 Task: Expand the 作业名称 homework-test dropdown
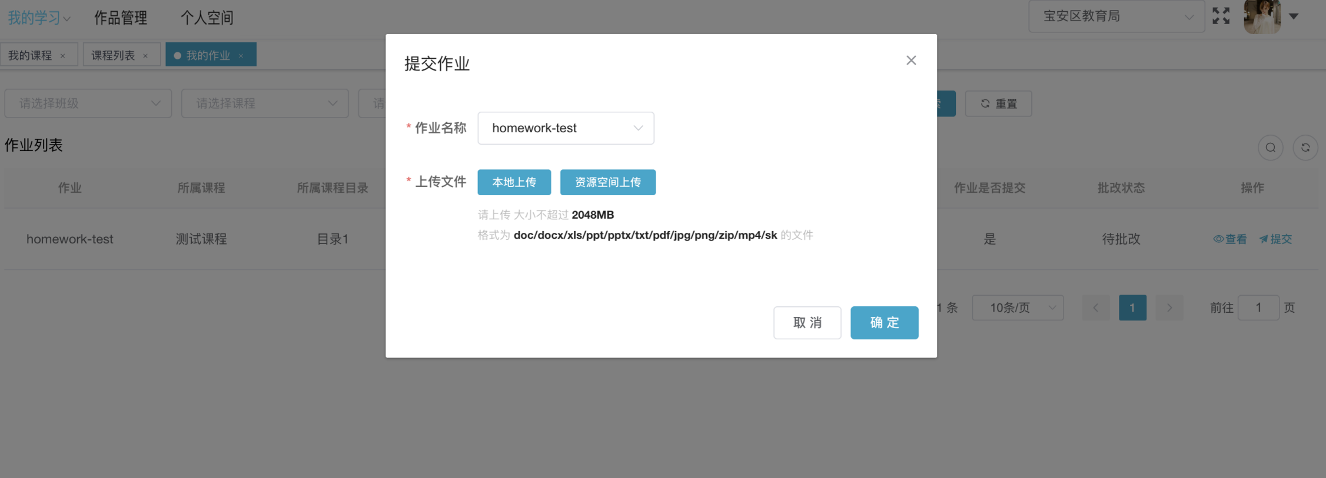566,128
